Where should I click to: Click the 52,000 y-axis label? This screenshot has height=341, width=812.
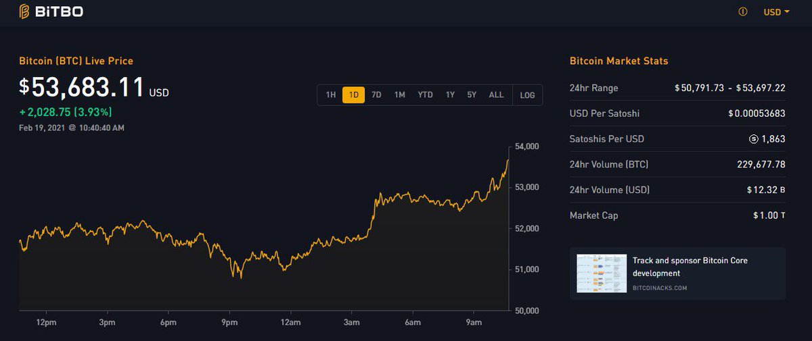527,228
